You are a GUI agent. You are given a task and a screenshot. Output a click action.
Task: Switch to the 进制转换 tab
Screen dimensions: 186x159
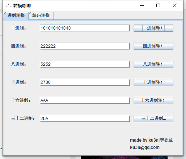click(x=16, y=16)
